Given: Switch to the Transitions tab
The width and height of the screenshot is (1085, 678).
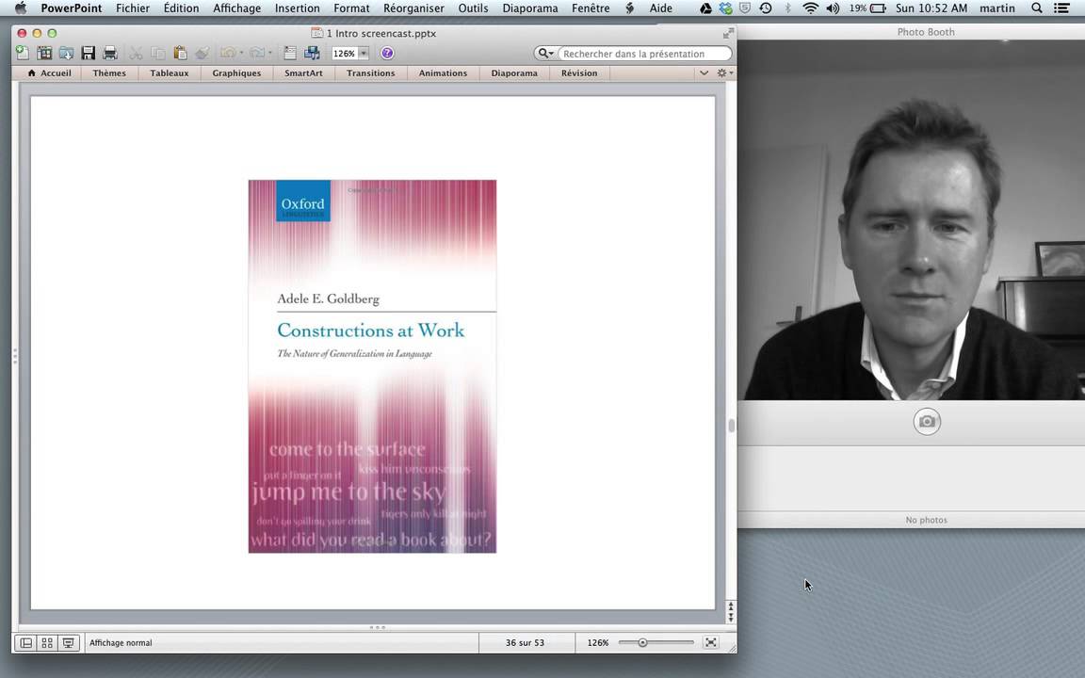Looking at the screenshot, I should 371,73.
